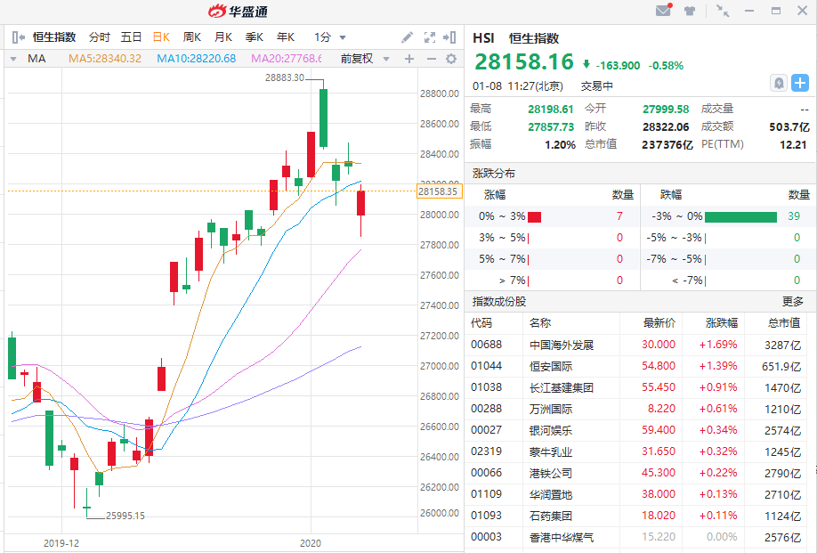Open the mail messages icon
Image resolution: width=817 pixels, height=553 pixels.
663,10
